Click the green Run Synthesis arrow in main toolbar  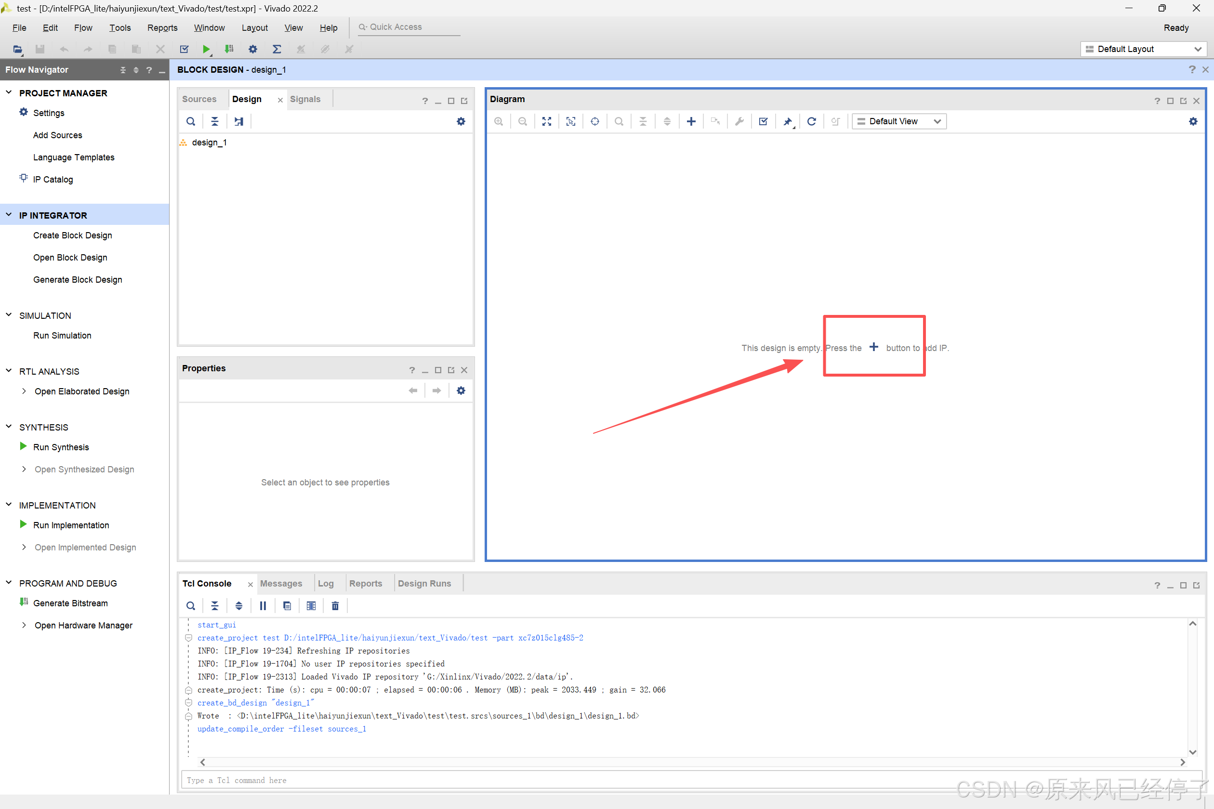tap(206, 49)
